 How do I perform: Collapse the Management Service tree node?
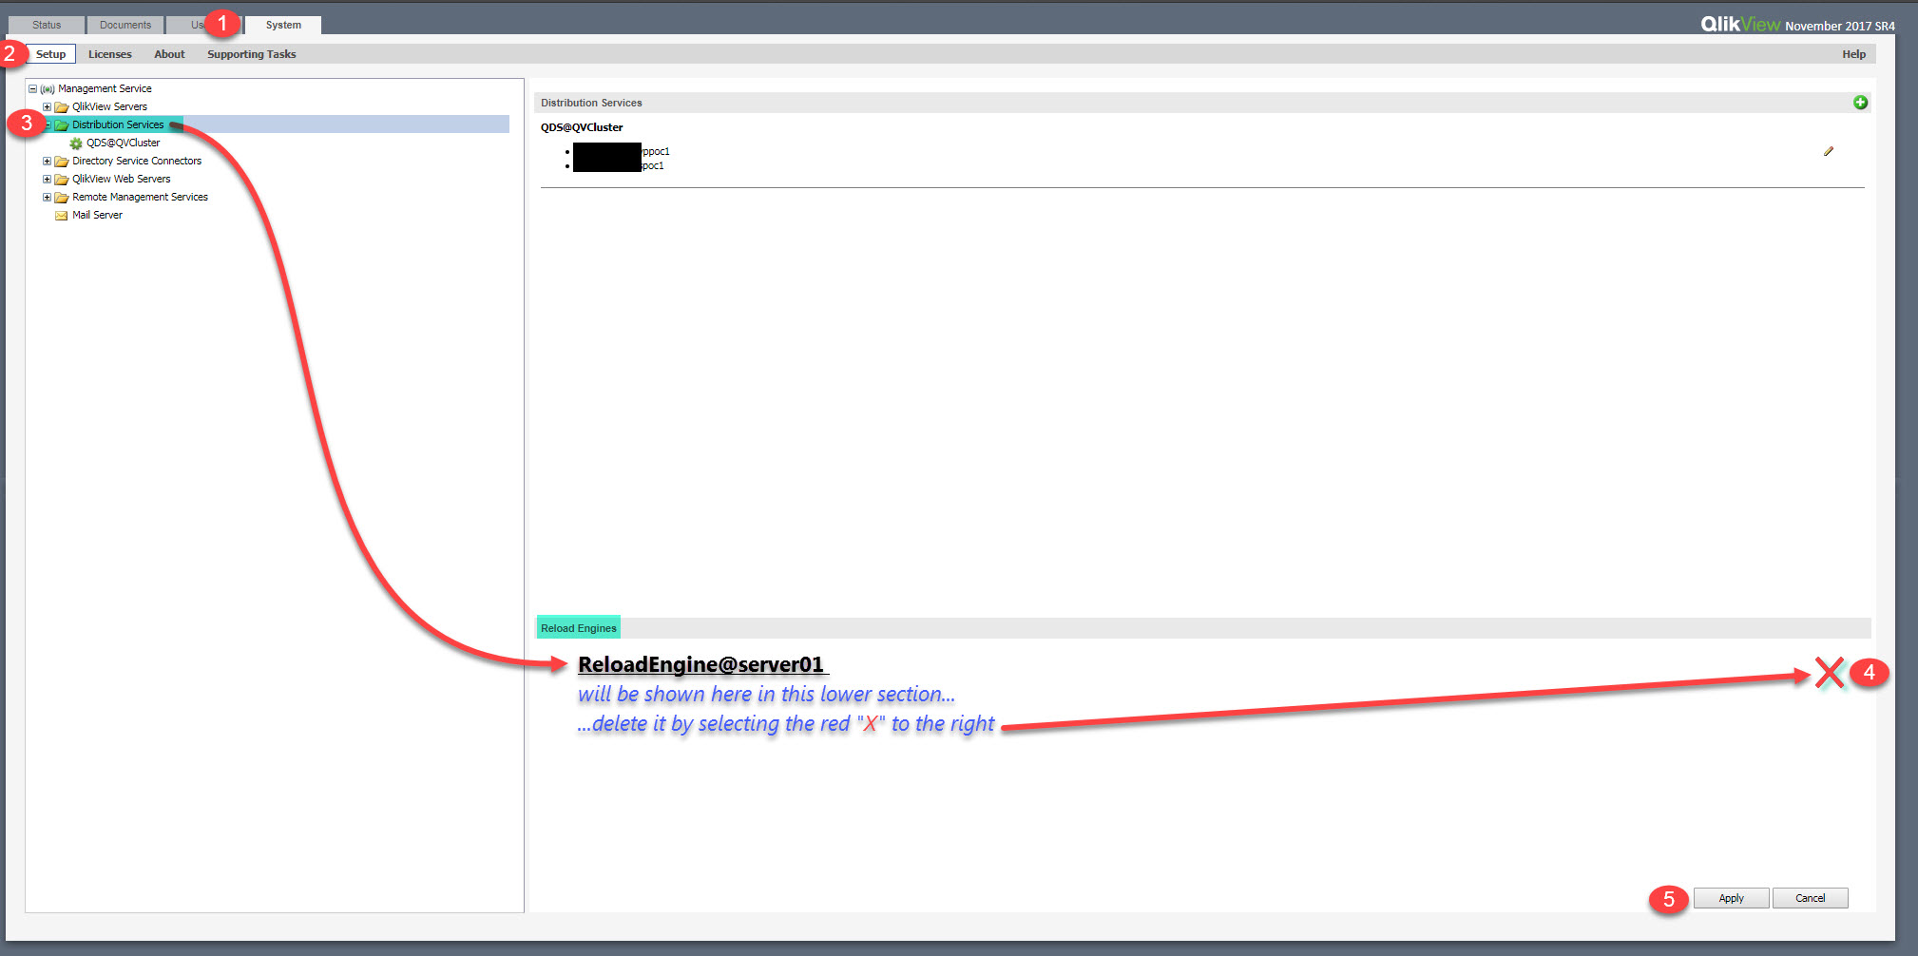point(32,88)
